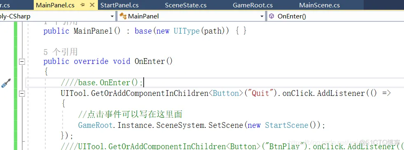Click 'UITool' on the uncommented Quit line

pos(74,93)
